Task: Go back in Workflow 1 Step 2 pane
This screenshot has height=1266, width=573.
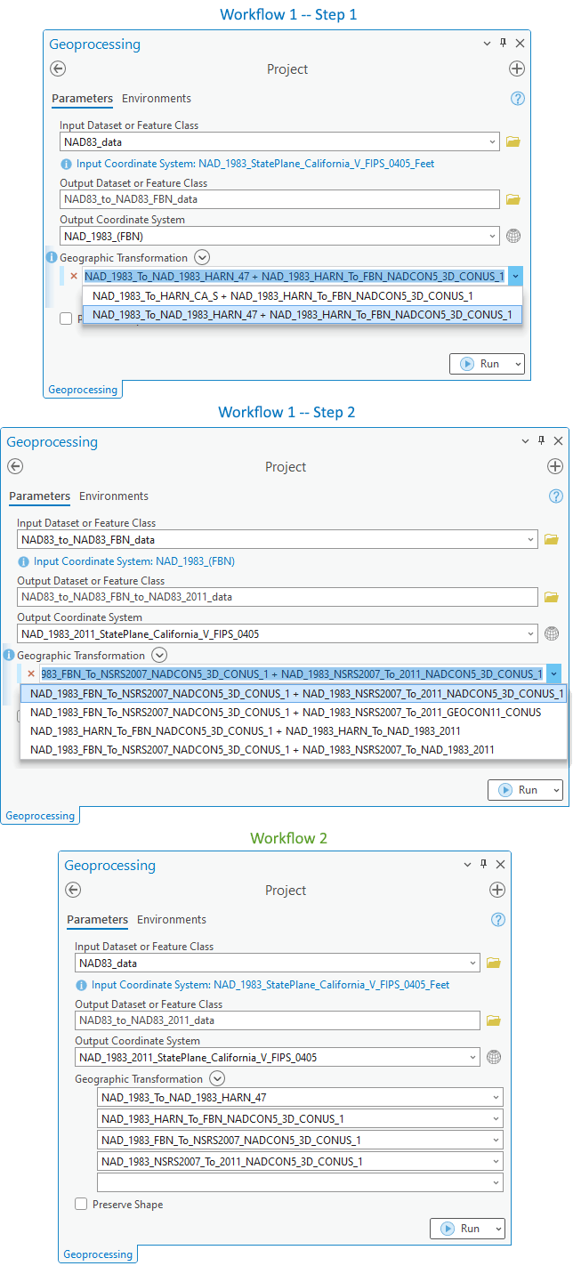Action: [15, 467]
